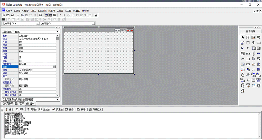Open the 在此处选择加入事件处理子程序 dropdown

(58, 100)
